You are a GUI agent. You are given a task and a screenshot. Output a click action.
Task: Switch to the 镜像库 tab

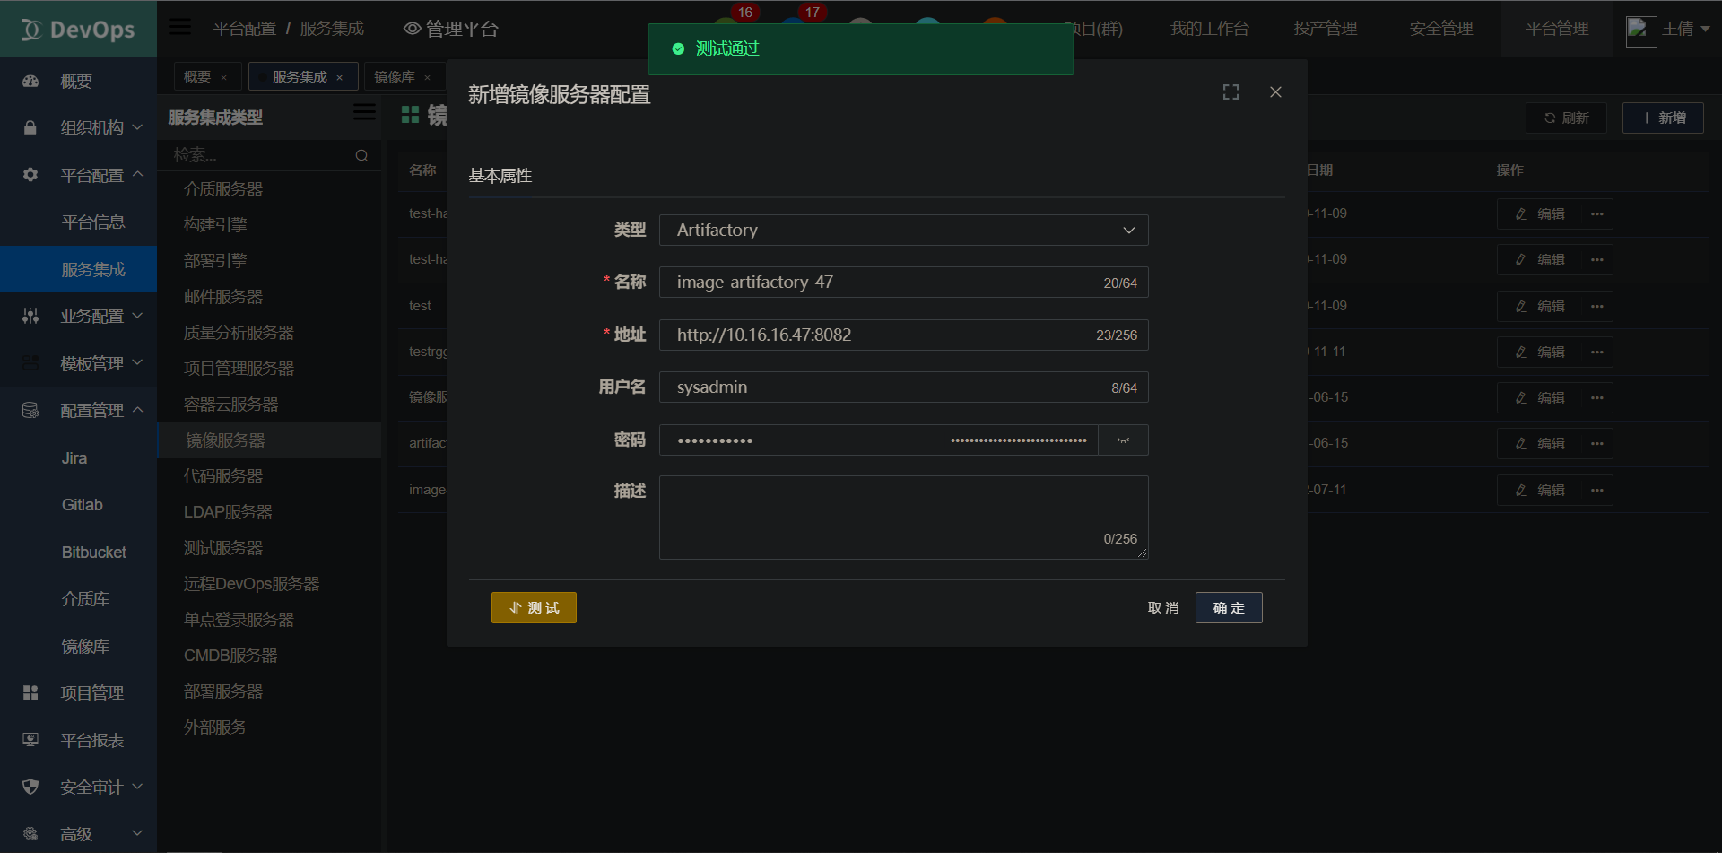(395, 76)
